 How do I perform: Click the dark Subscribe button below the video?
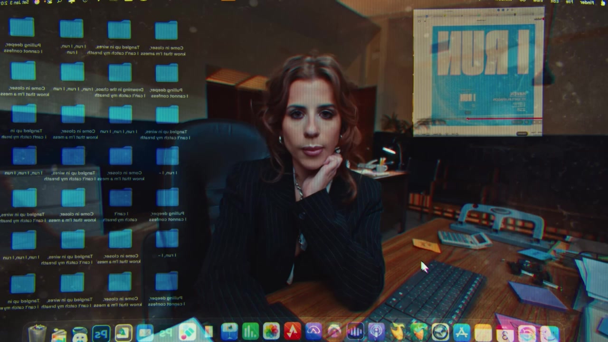(x=522, y=133)
